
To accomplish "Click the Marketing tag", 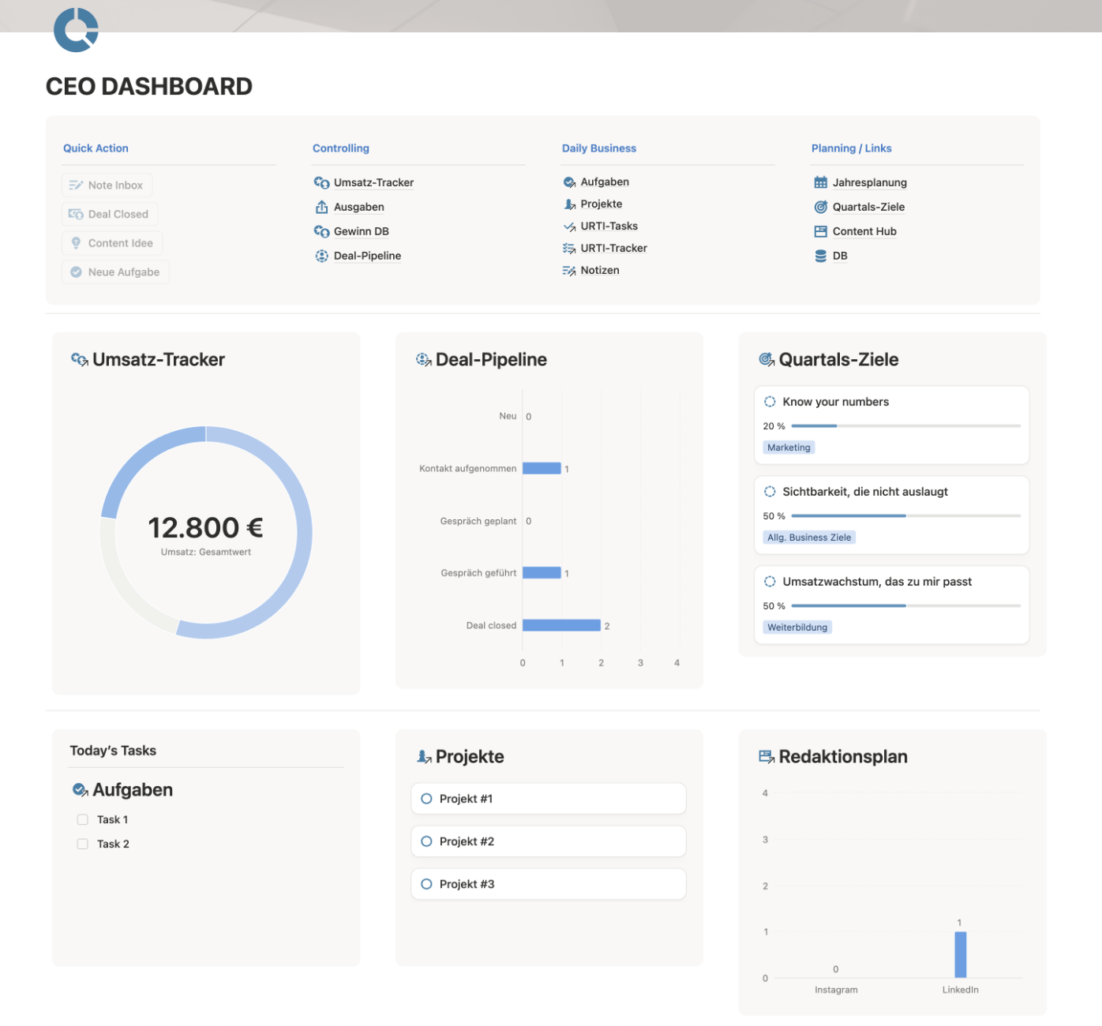I will [789, 447].
